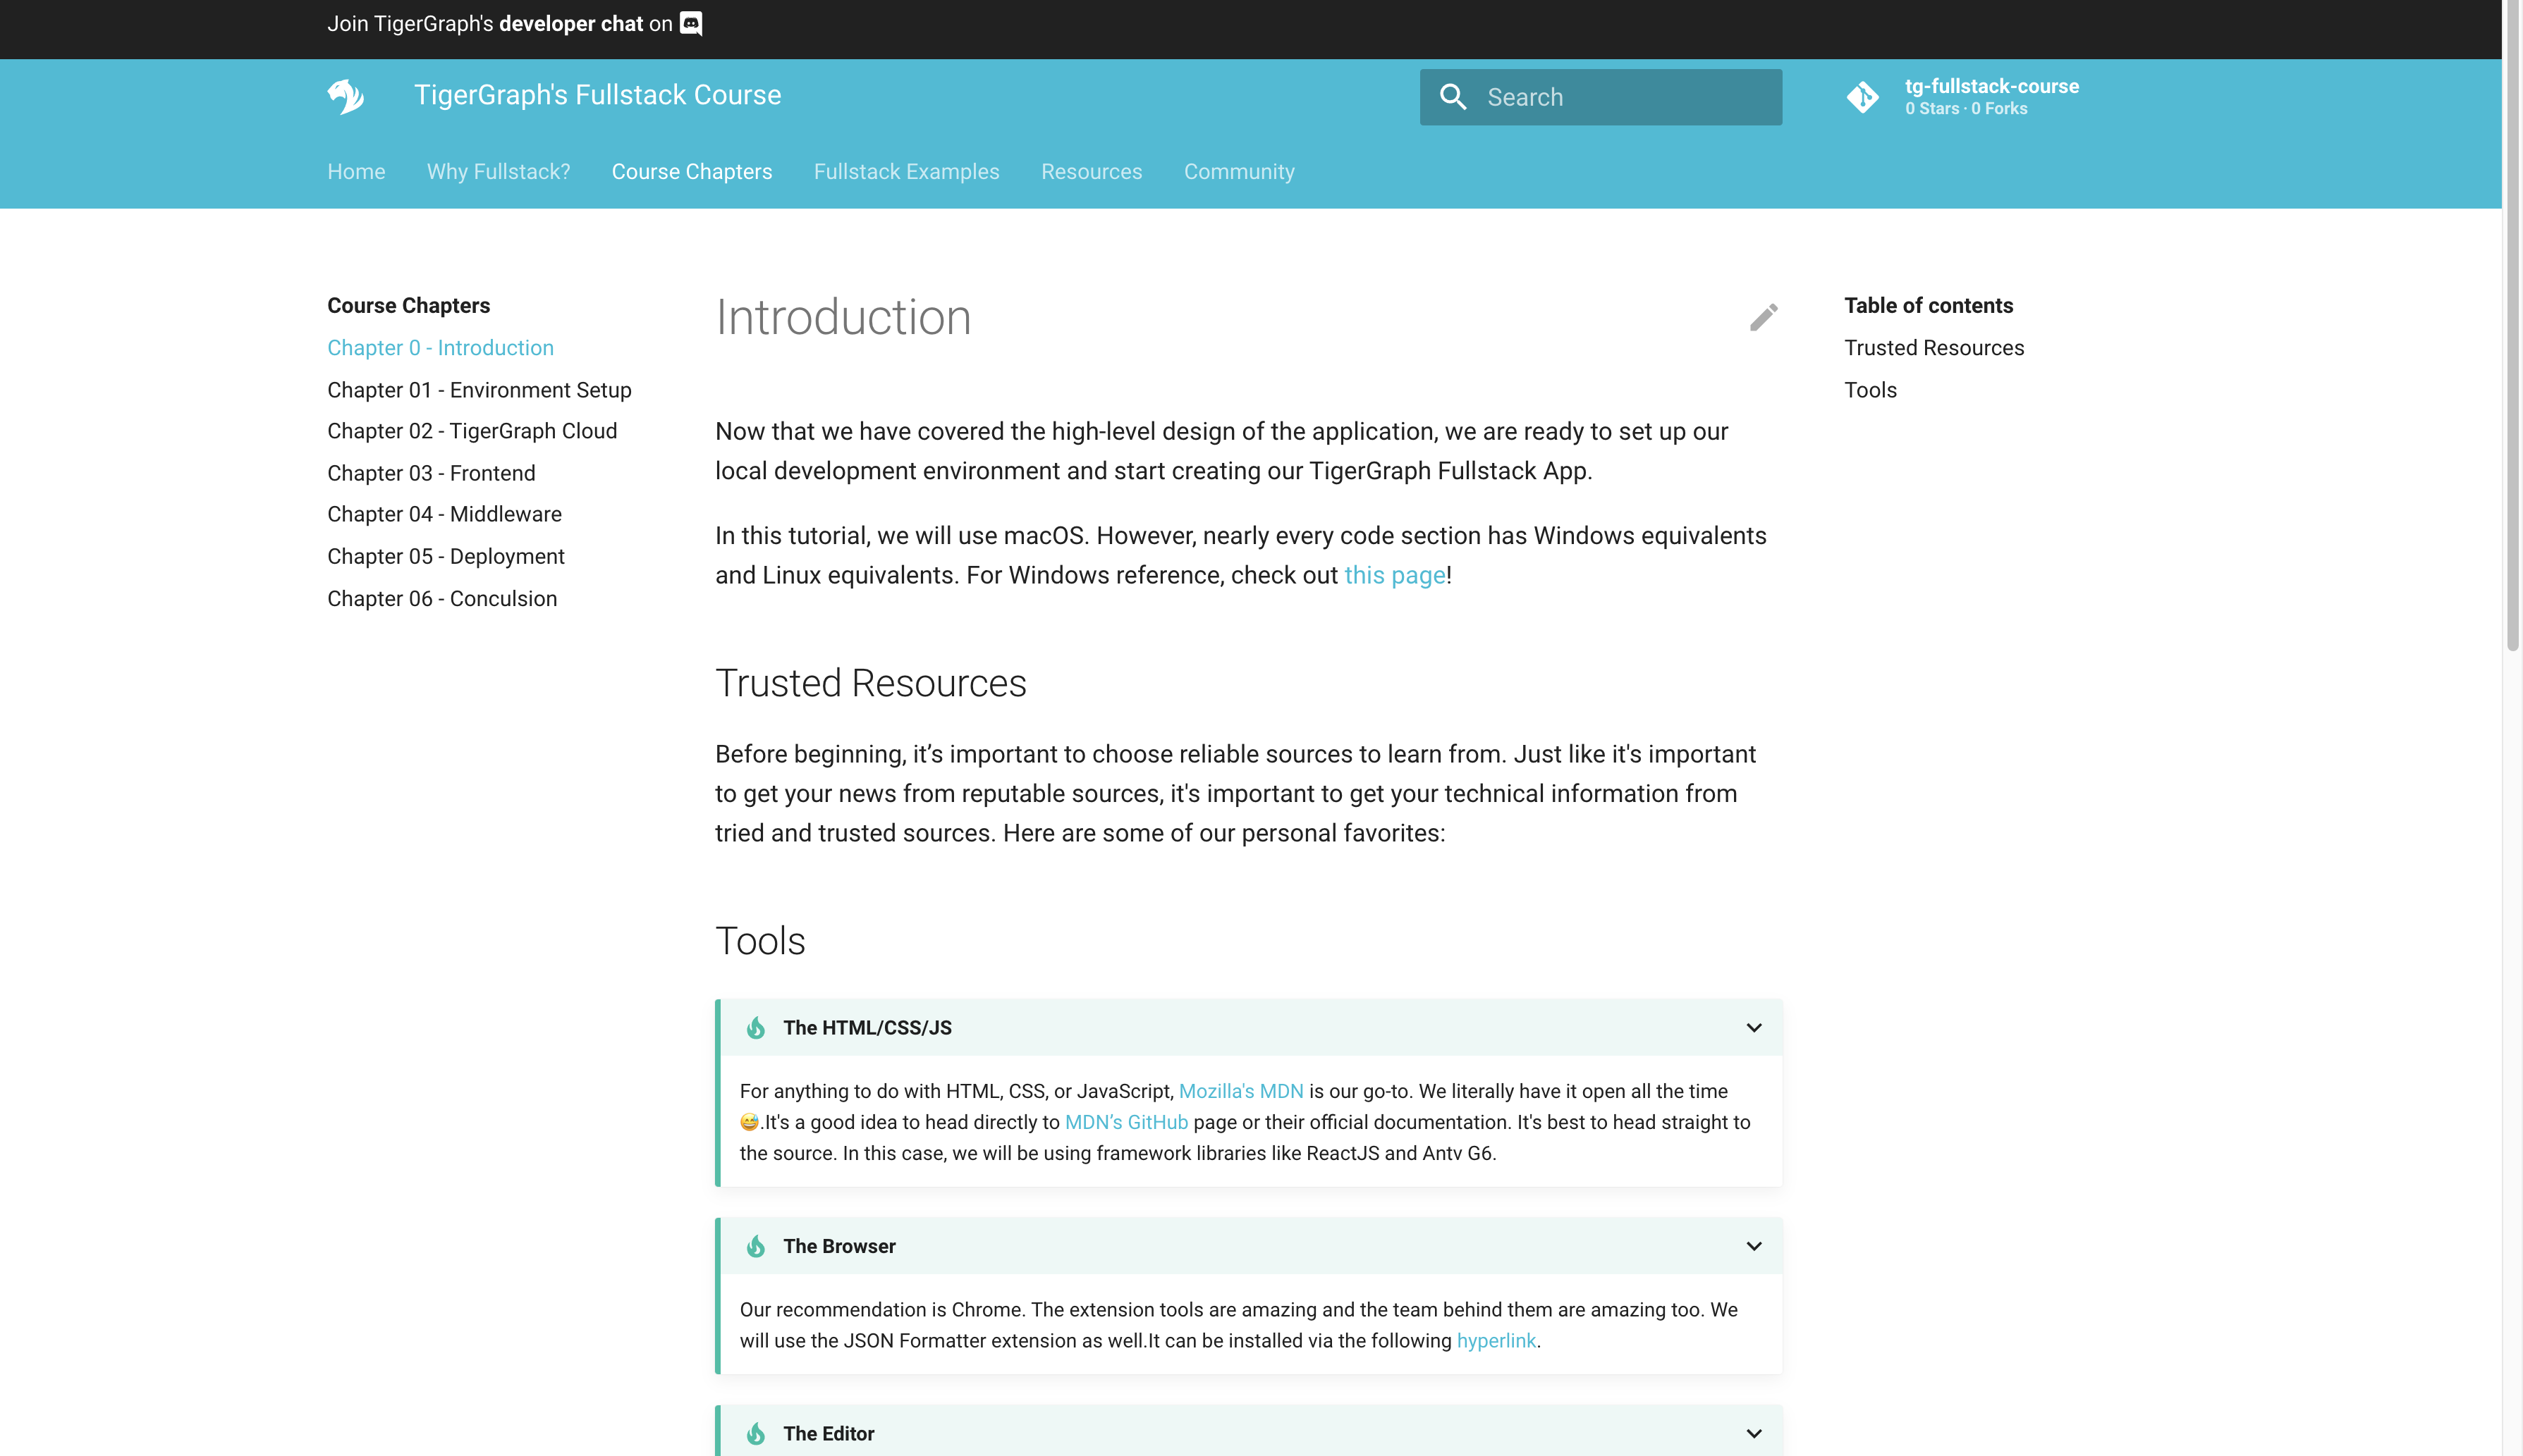
Task: Open the JSON Formatter hyperlink
Action: (1496, 1340)
